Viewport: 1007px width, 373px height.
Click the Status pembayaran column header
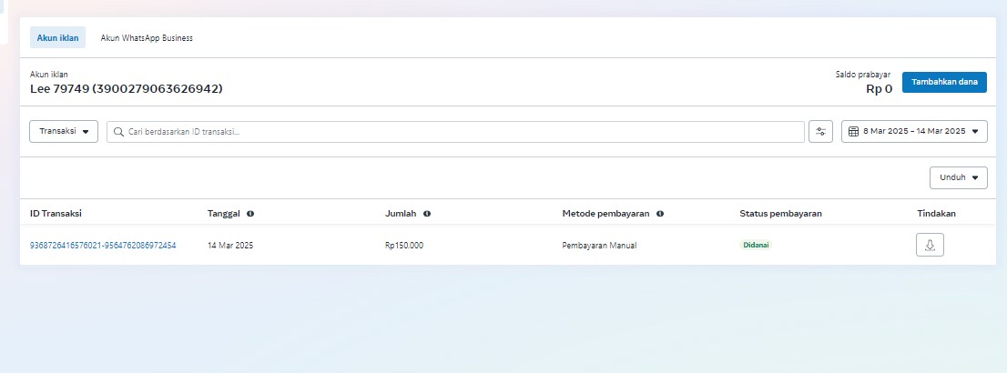(780, 214)
